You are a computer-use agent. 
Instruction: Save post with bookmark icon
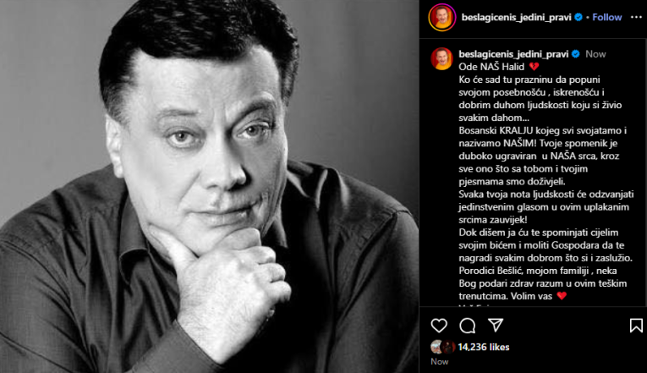pos(636,326)
